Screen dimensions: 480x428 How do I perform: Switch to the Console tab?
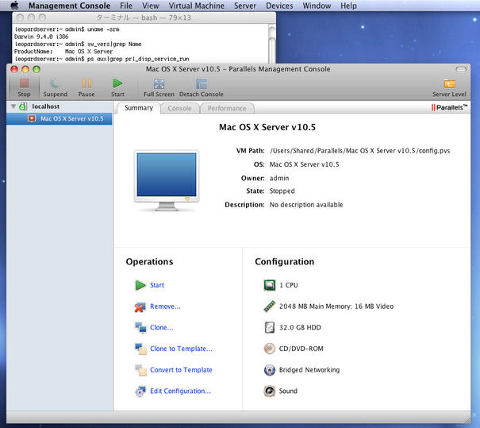[x=179, y=108]
